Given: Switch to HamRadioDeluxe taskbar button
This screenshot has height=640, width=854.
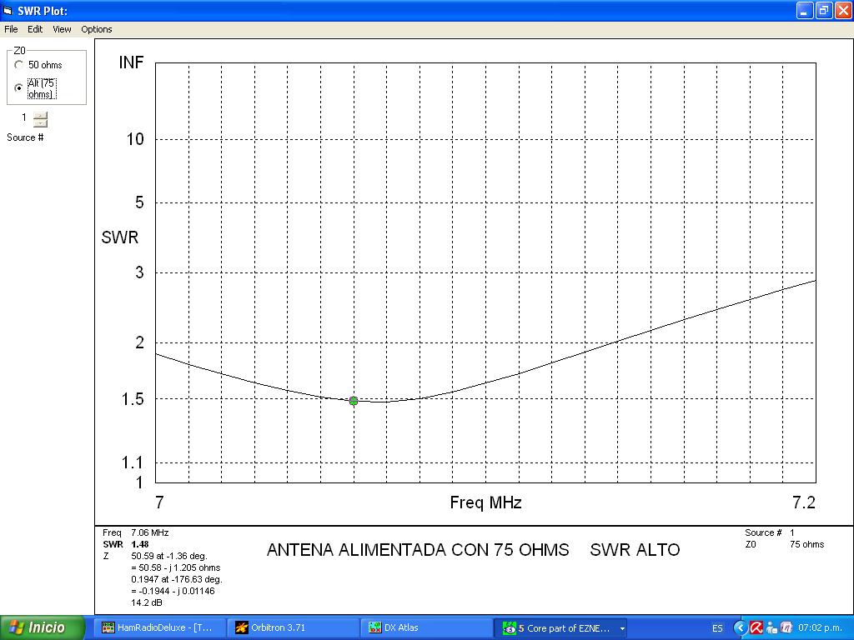Looking at the screenshot, I should [x=160, y=627].
